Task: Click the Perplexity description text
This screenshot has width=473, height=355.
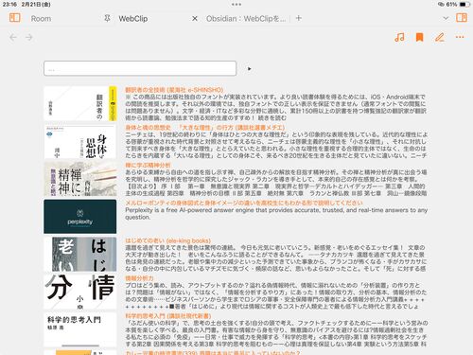Action: click(276, 214)
